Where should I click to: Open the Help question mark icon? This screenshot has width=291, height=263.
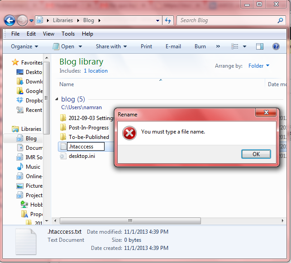coord(276,46)
